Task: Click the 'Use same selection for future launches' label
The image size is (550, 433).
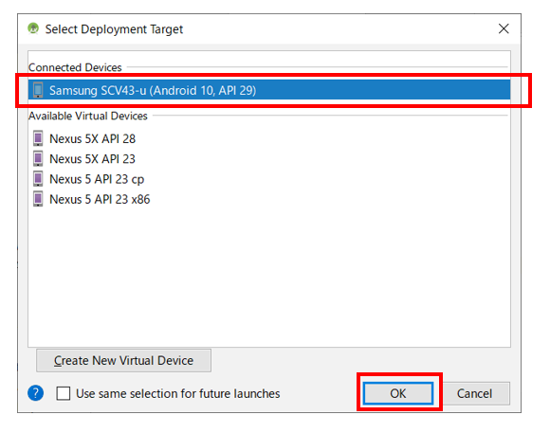Action: pos(178,394)
